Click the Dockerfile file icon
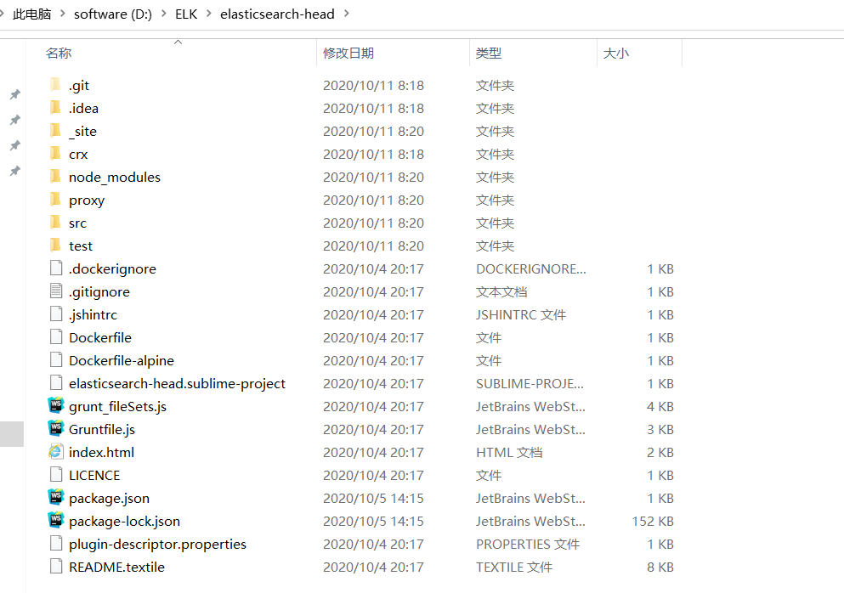The width and height of the screenshot is (844, 593). click(x=56, y=337)
